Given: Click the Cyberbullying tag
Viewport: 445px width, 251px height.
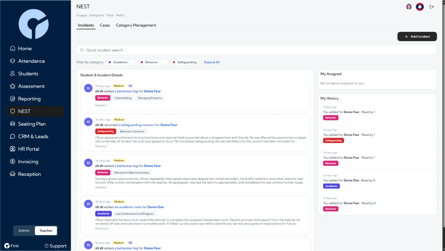Looking at the screenshot, I should [123, 98].
